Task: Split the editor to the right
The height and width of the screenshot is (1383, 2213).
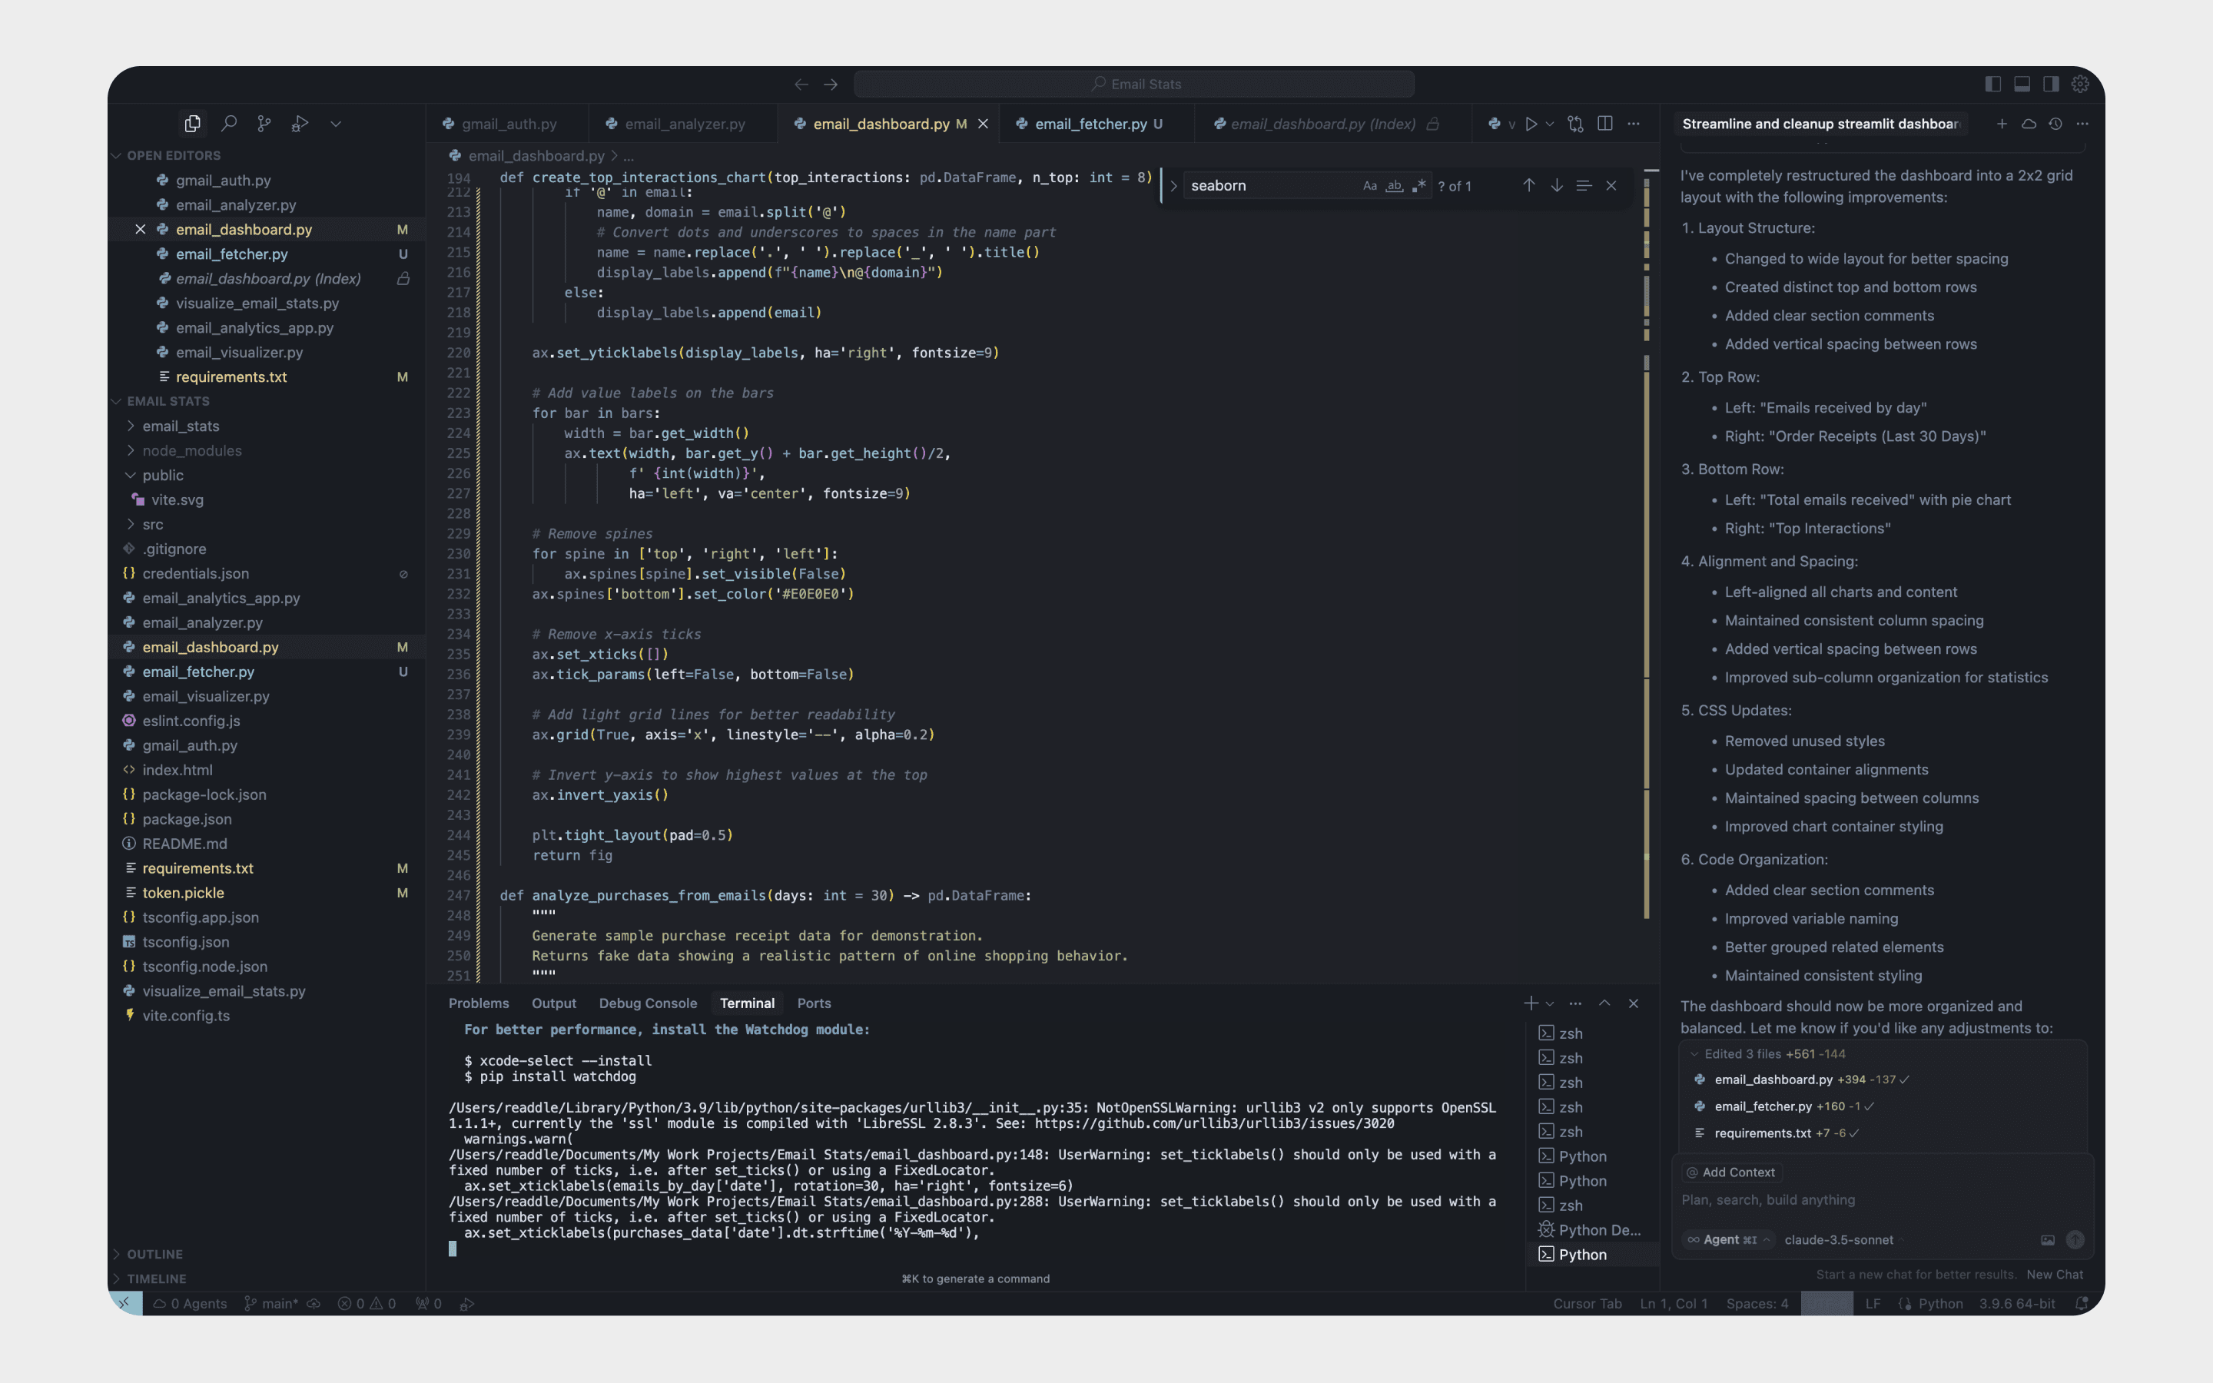Action: click(x=1605, y=124)
